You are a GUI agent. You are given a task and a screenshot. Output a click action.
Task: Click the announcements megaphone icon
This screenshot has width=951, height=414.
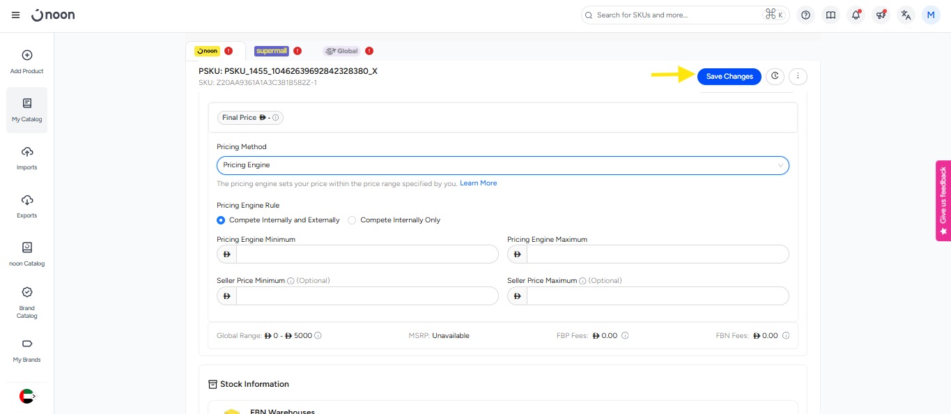click(x=881, y=15)
